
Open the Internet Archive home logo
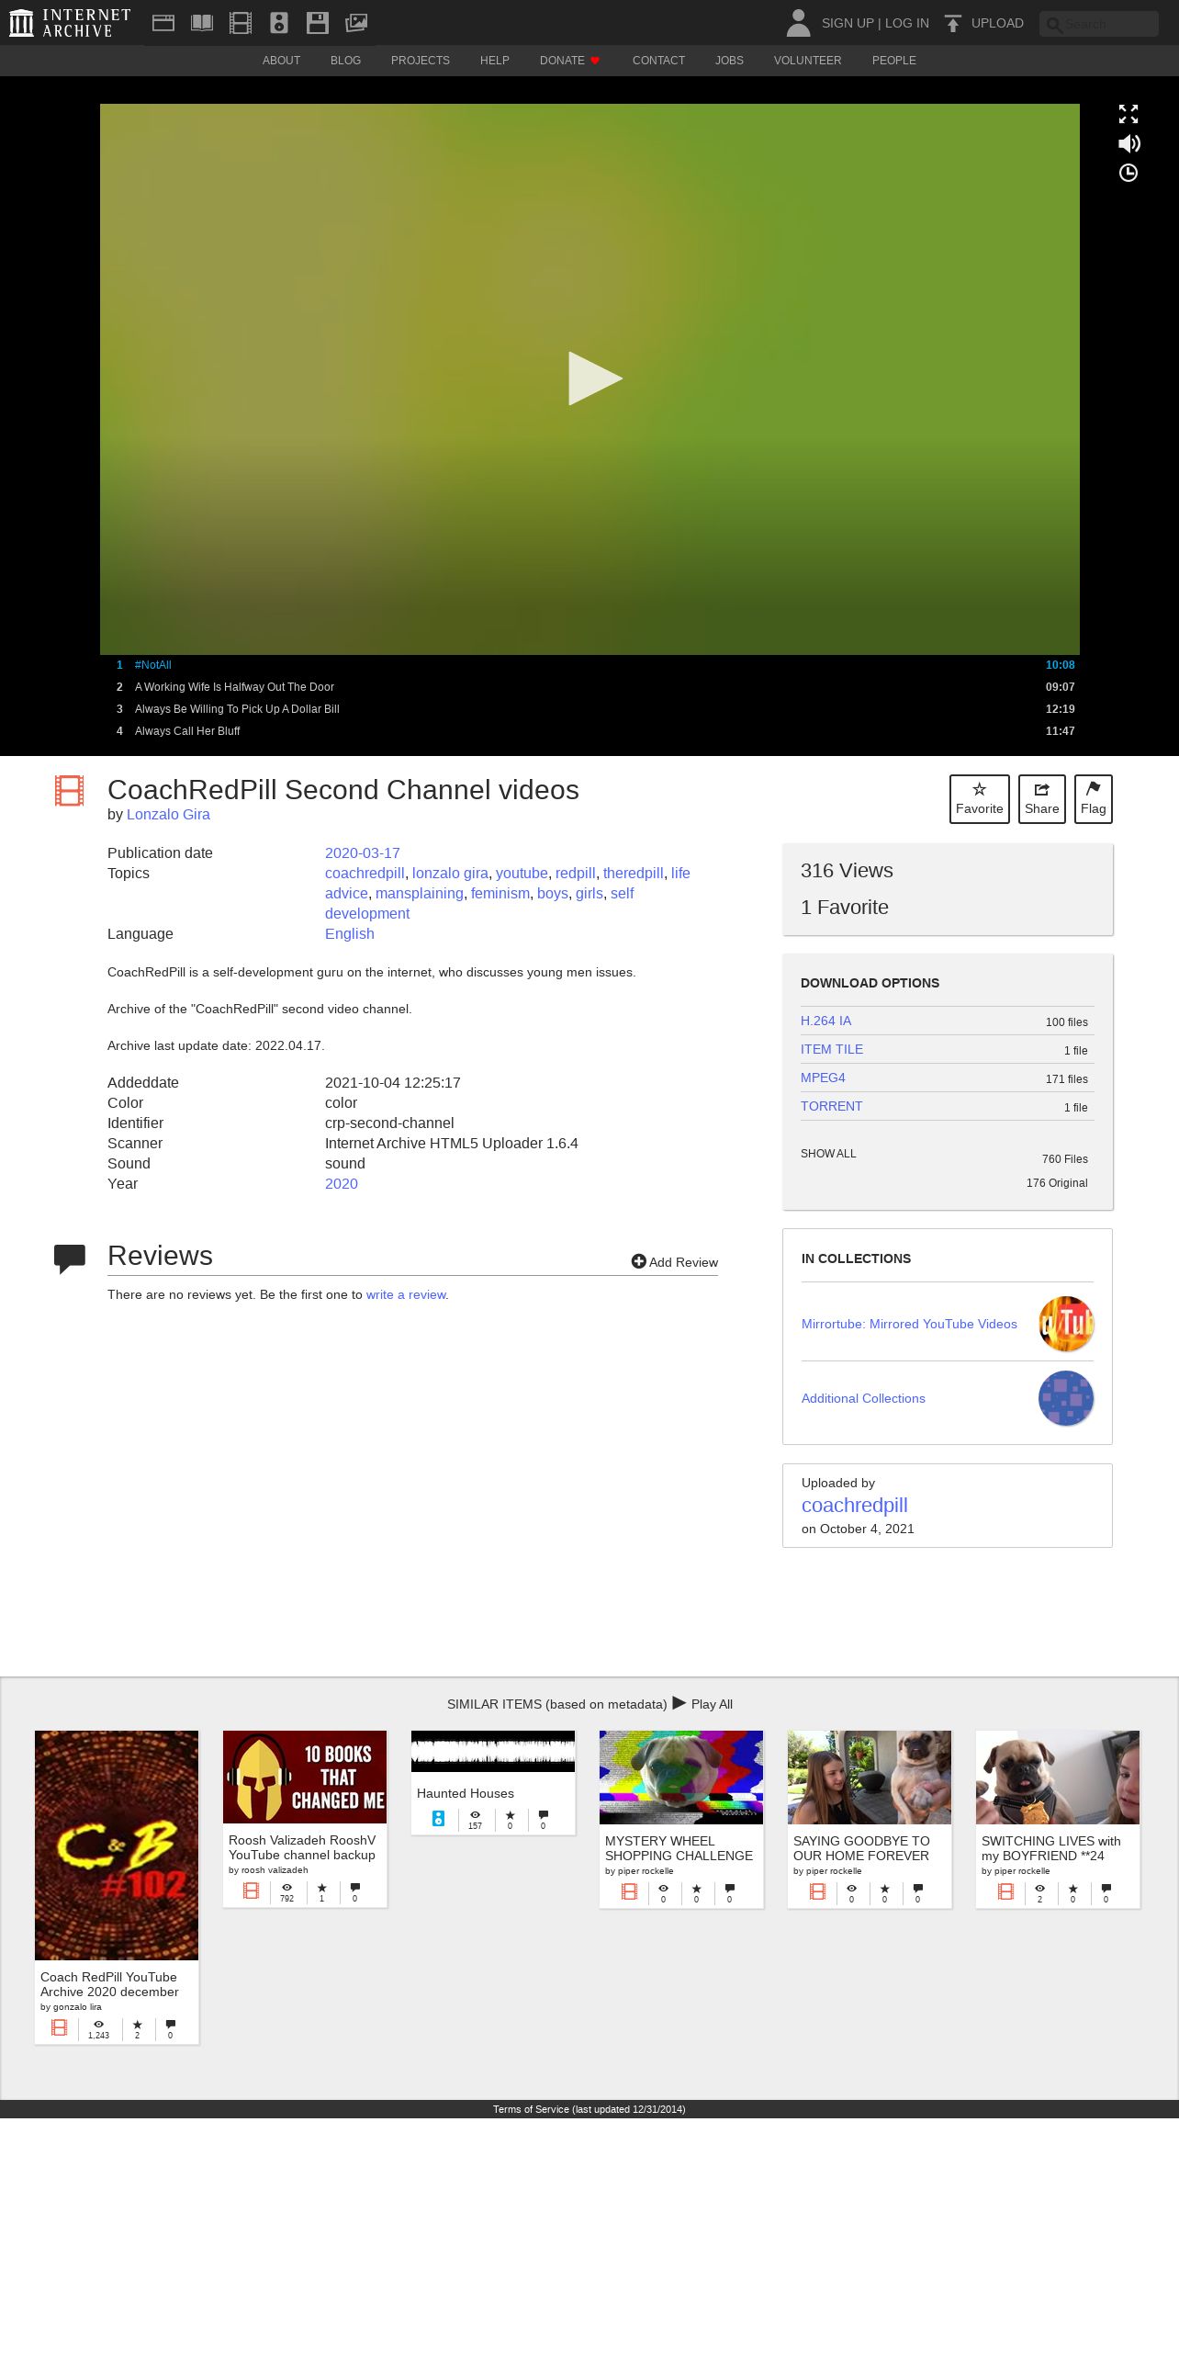(x=70, y=23)
